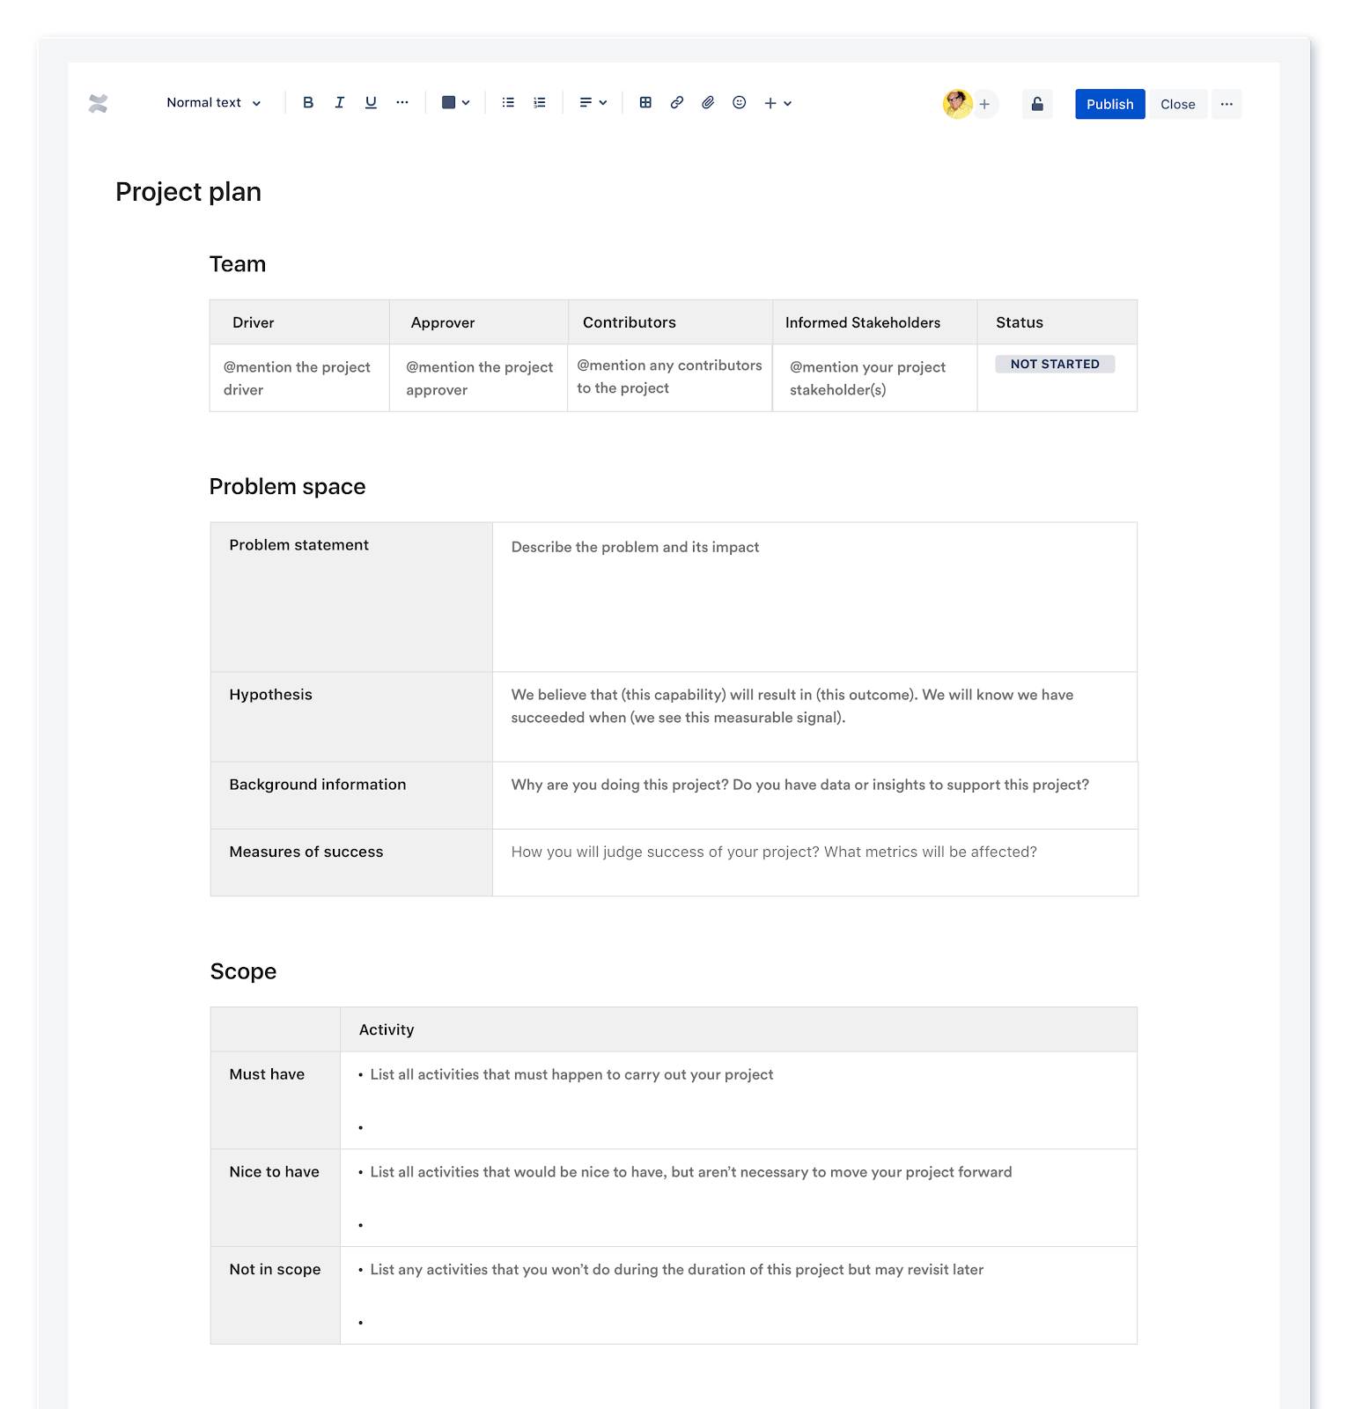Click Close to exit the editor
1348x1409 pixels.
coord(1177,104)
